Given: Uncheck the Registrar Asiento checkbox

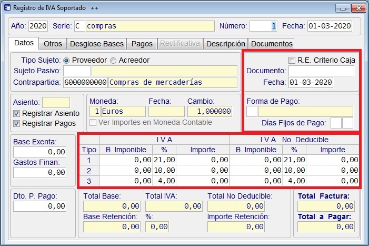Looking at the screenshot, I should [x=17, y=113].
